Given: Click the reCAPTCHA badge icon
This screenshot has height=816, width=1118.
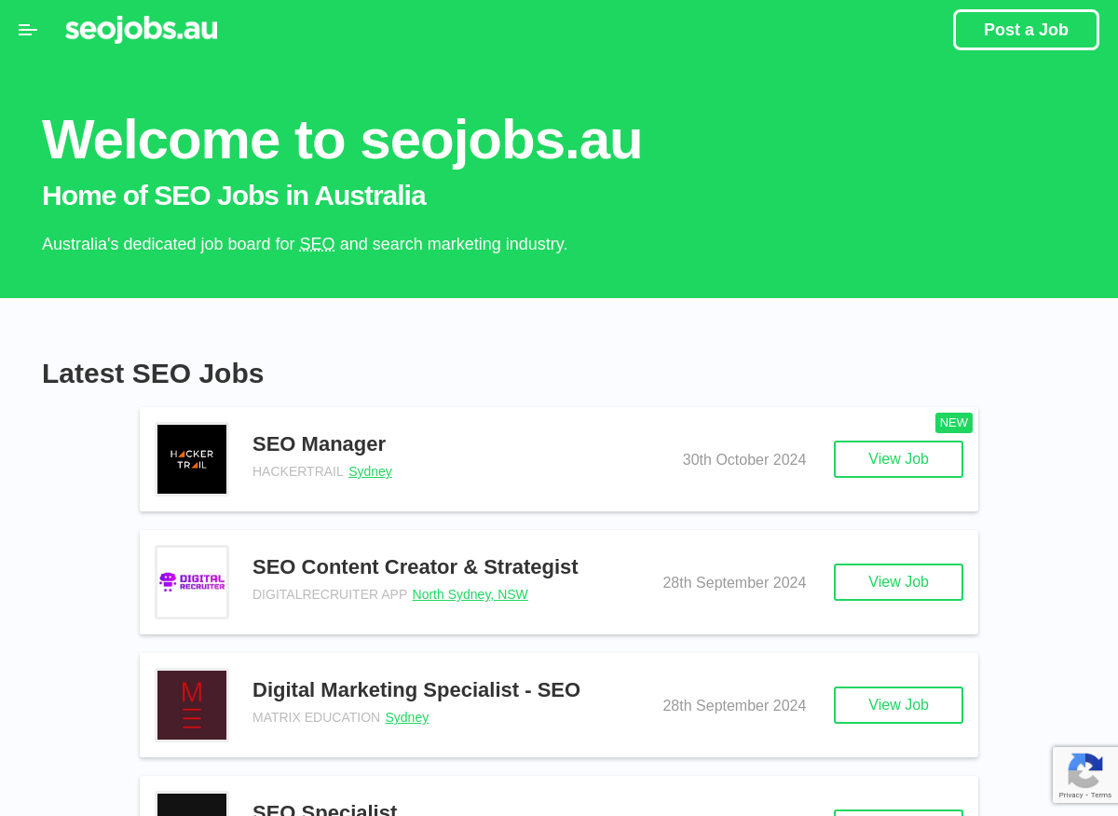Looking at the screenshot, I should (x=1085, y=769).
